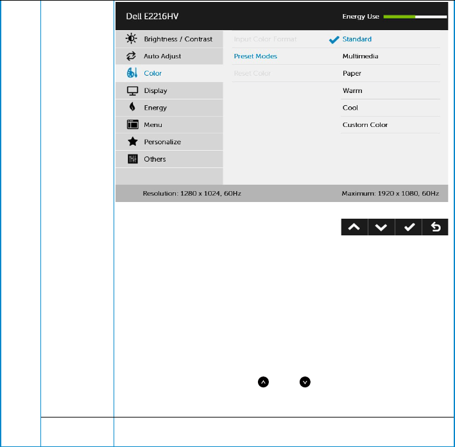Click the Energy Use label
The width and height of the screenshot is (455, 447).
pyautogui.click(x=361, y=17)
